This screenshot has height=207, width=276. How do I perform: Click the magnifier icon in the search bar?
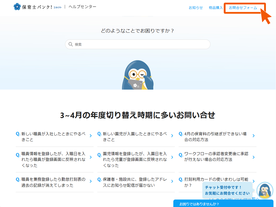(71, 44)
